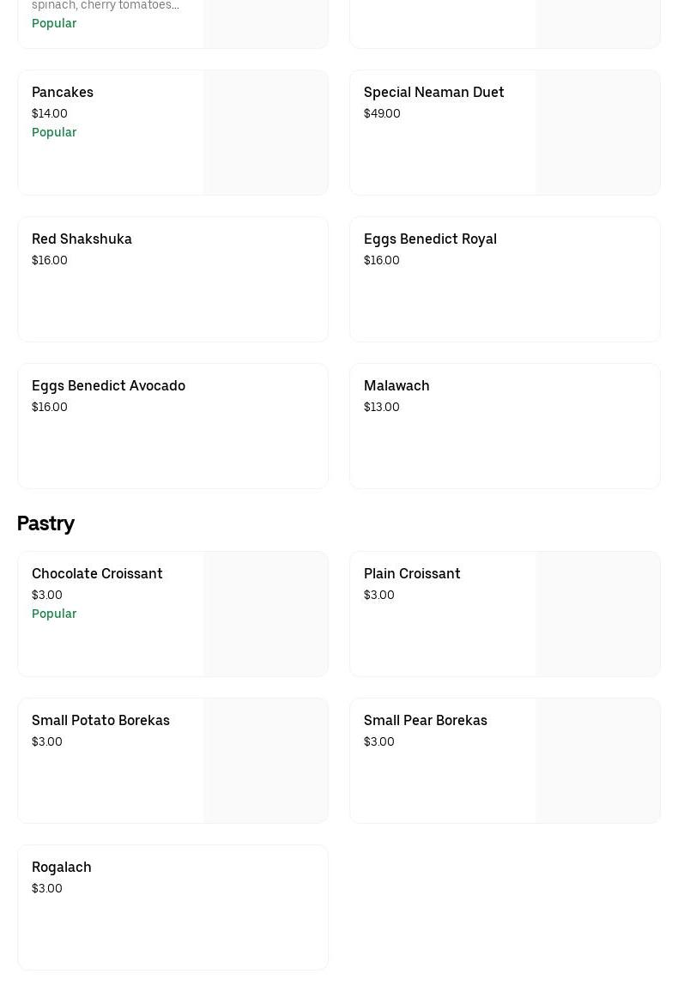Click the $49.00 price label

pyautogui.click(x=382, y=113)
